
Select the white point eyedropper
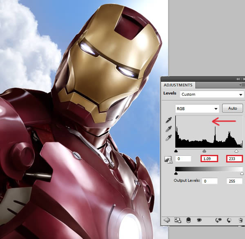coord(169,137)
